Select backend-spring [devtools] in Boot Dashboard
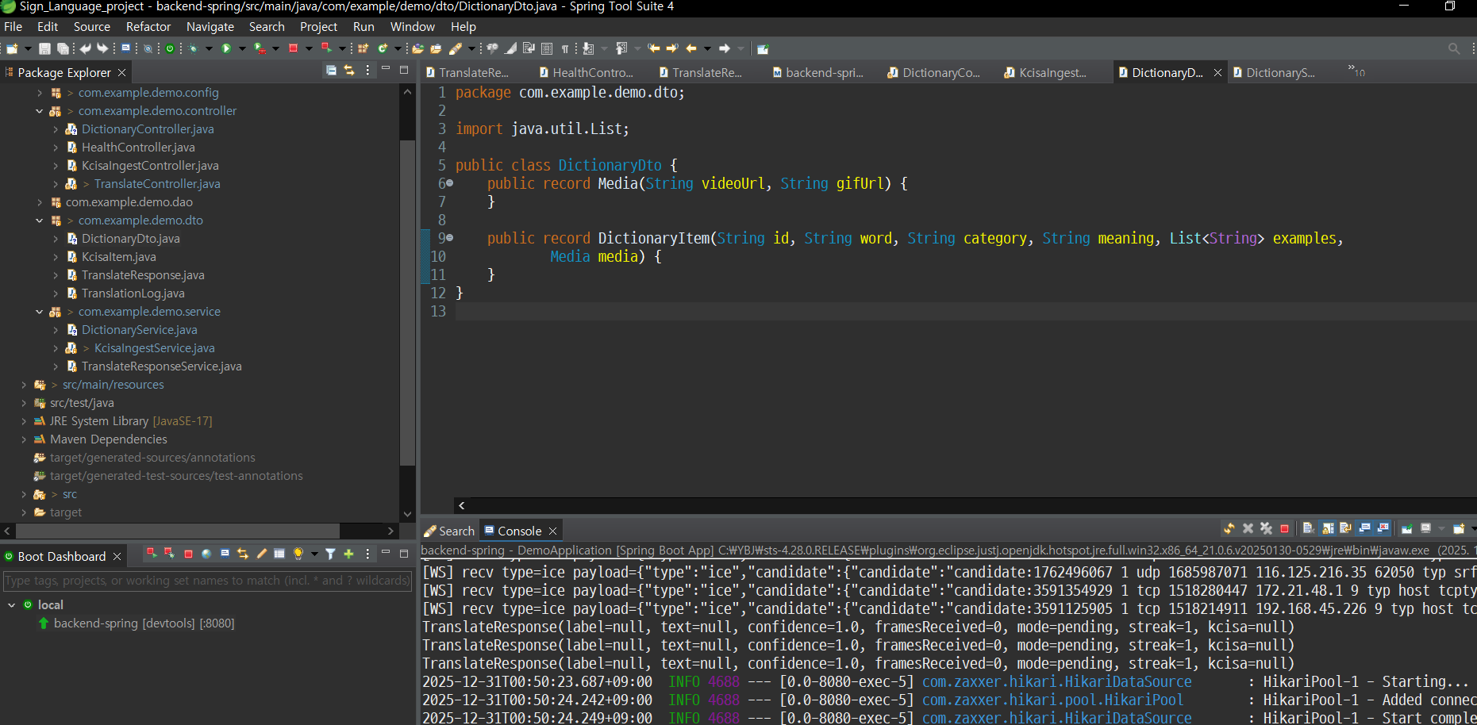The width and height of the screenshot is (1477, 725). tap(144, 623)
